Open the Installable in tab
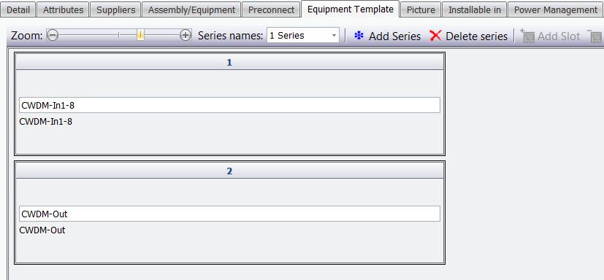The image size is (604, 280). pyautogui.click(x=475, y=10)
